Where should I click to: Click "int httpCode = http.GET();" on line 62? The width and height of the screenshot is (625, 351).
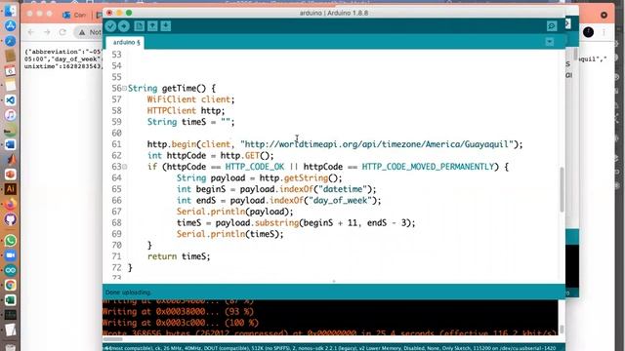click(211, 156)
